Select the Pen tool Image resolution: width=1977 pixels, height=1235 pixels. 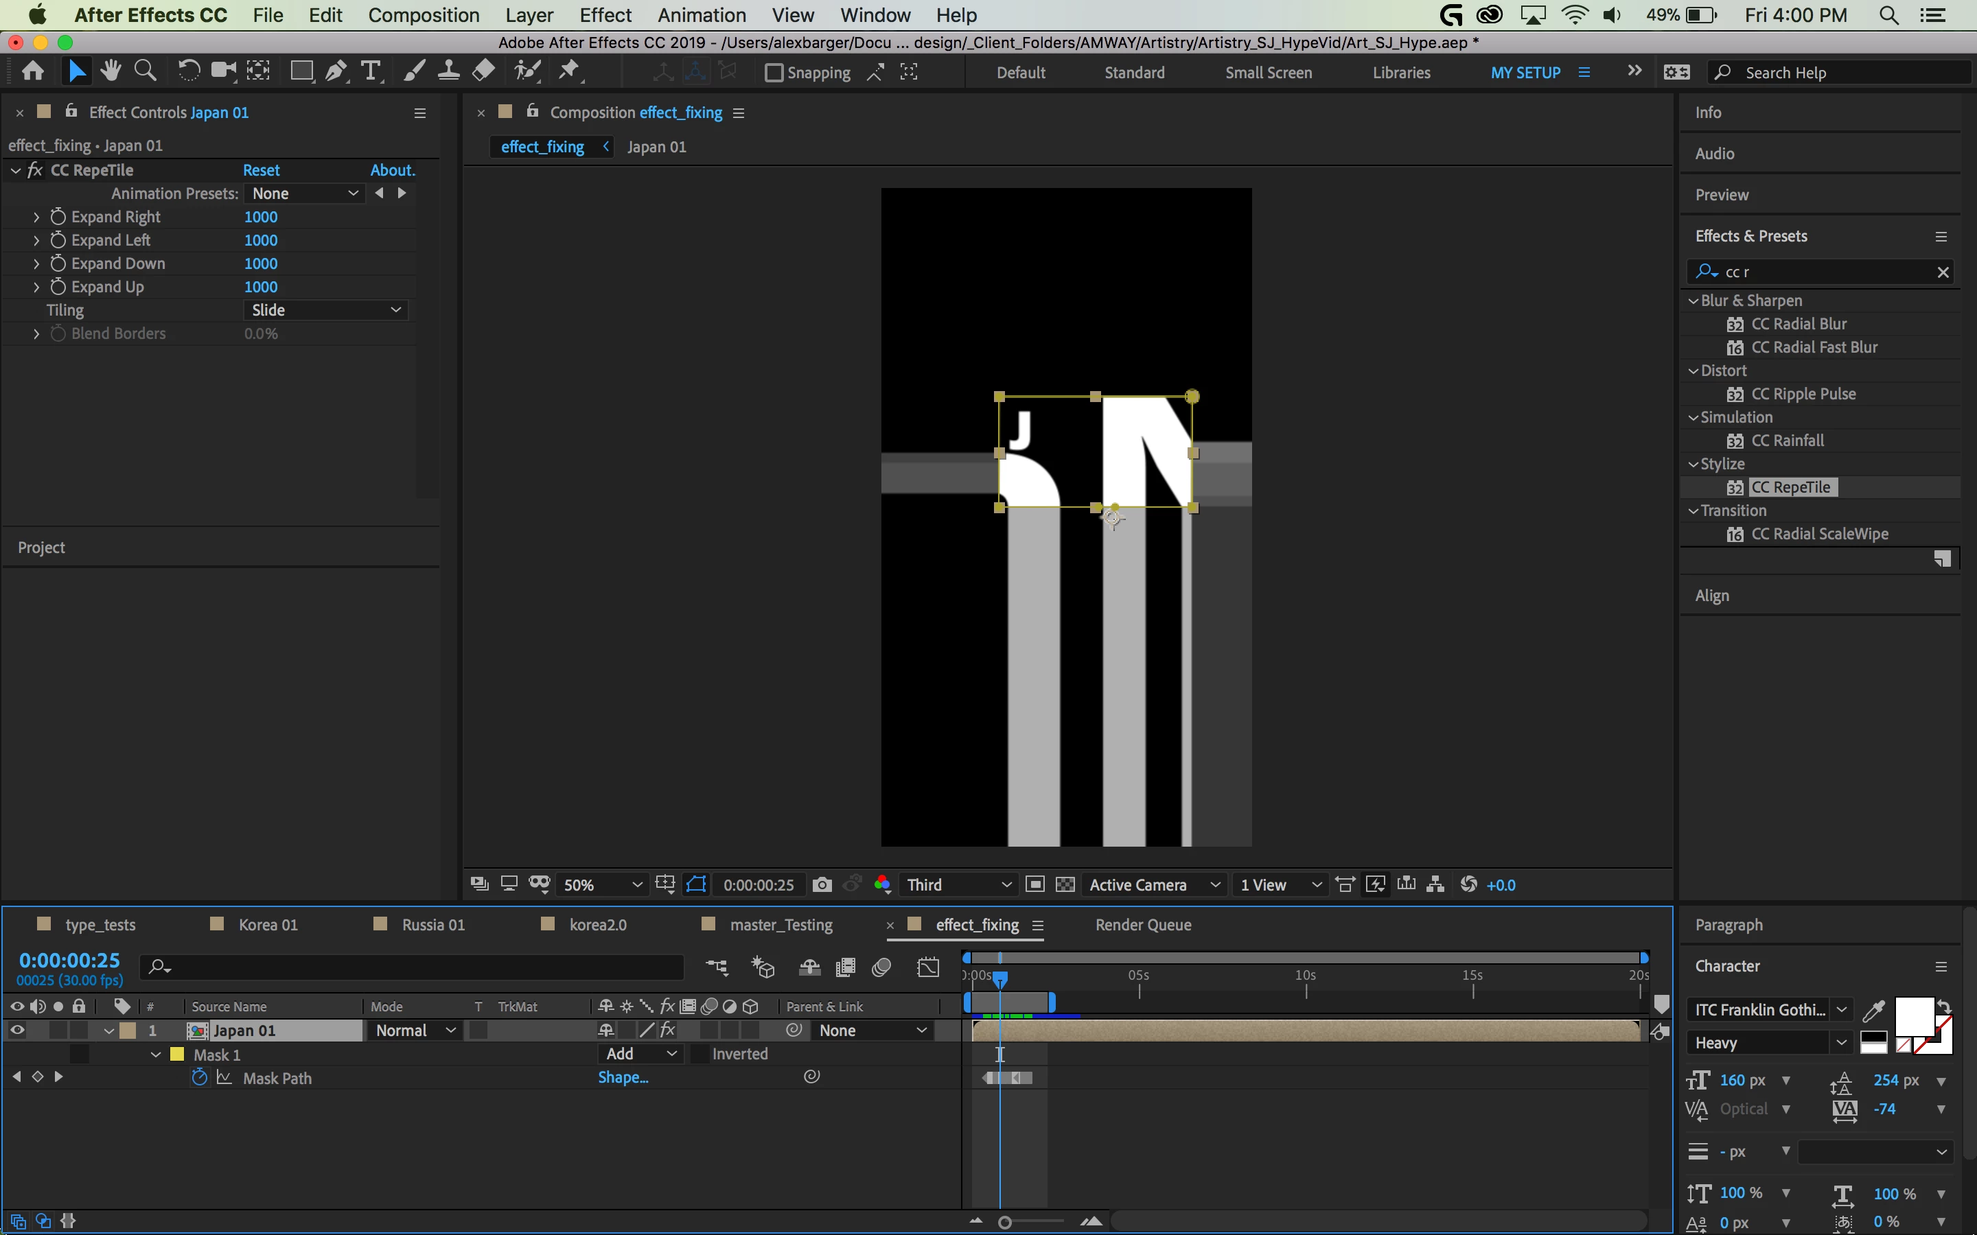pyautogui.click(x=335, y=72)
